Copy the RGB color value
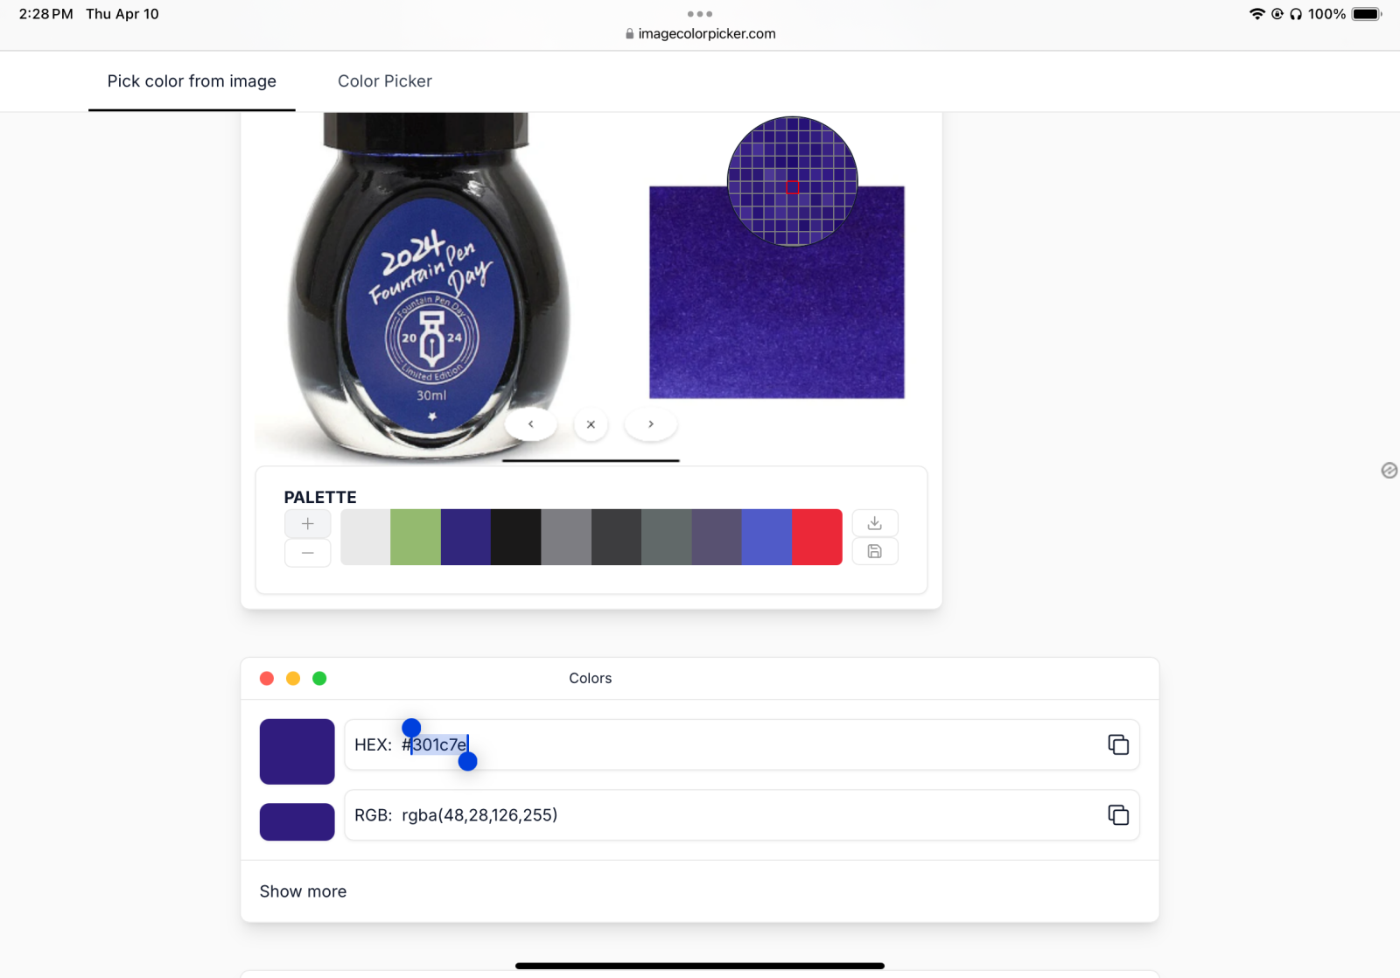 pos(1117,815)
